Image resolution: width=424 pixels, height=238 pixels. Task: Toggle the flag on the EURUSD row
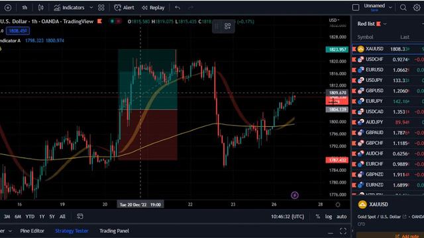(x=354, y=70)
